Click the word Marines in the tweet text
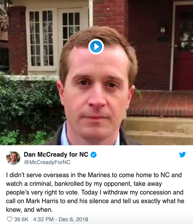This screenshot has width=193, height=224. click(x=99, y=175)
